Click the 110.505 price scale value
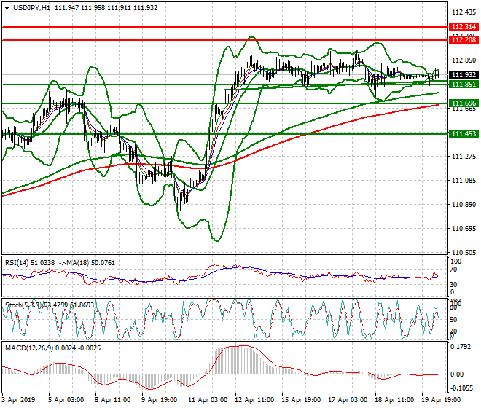 [x=464, y=253]
